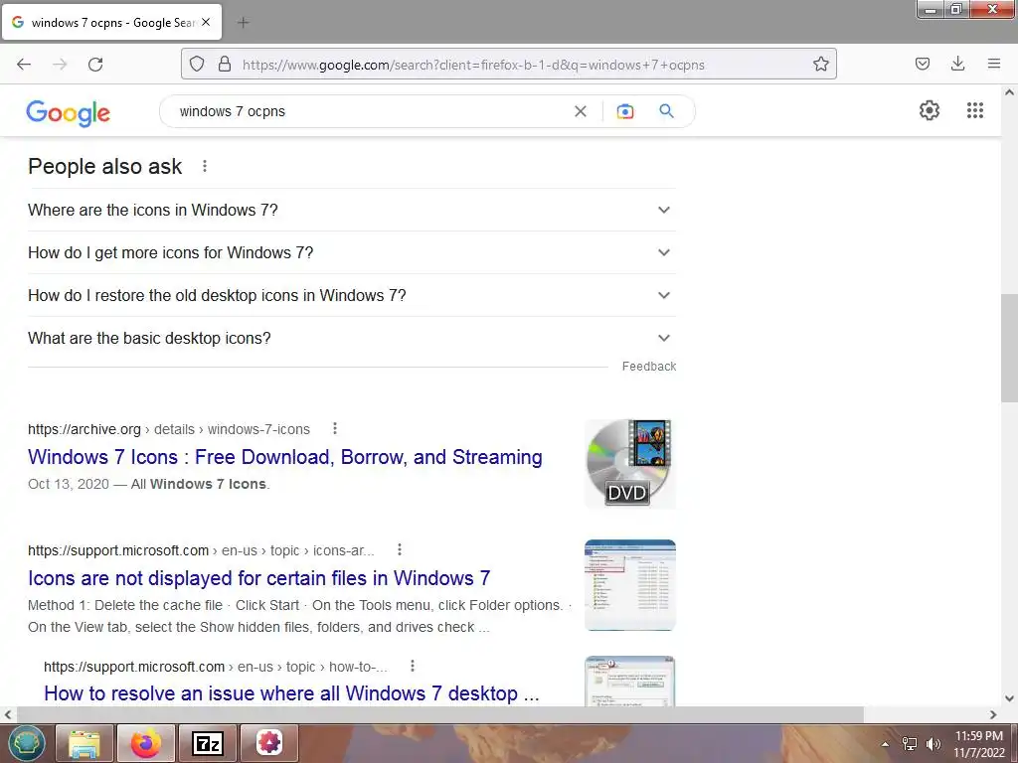This screenshot has width=1018, height=763.
Task: Reload the current page
Action: click(95, 65)
